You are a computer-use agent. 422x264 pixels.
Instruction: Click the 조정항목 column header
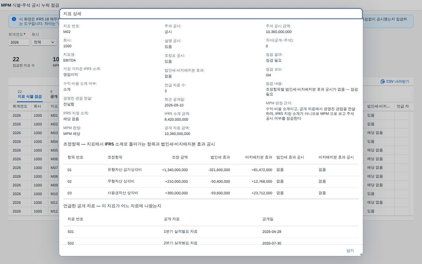(115, 157)
